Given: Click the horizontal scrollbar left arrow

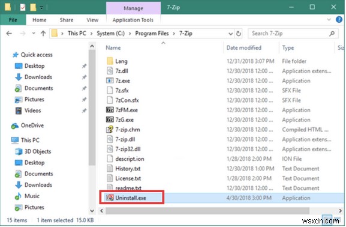Looking at the screenshot, I should pos(102,211).
